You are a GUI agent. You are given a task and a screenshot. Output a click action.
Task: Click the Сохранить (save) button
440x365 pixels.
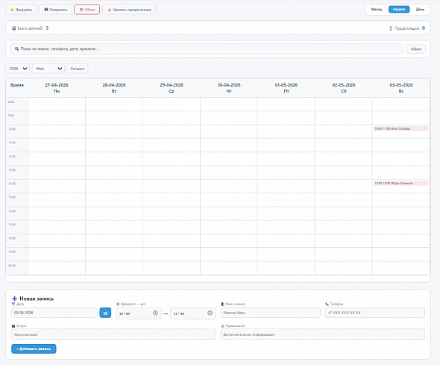(56, 10)
